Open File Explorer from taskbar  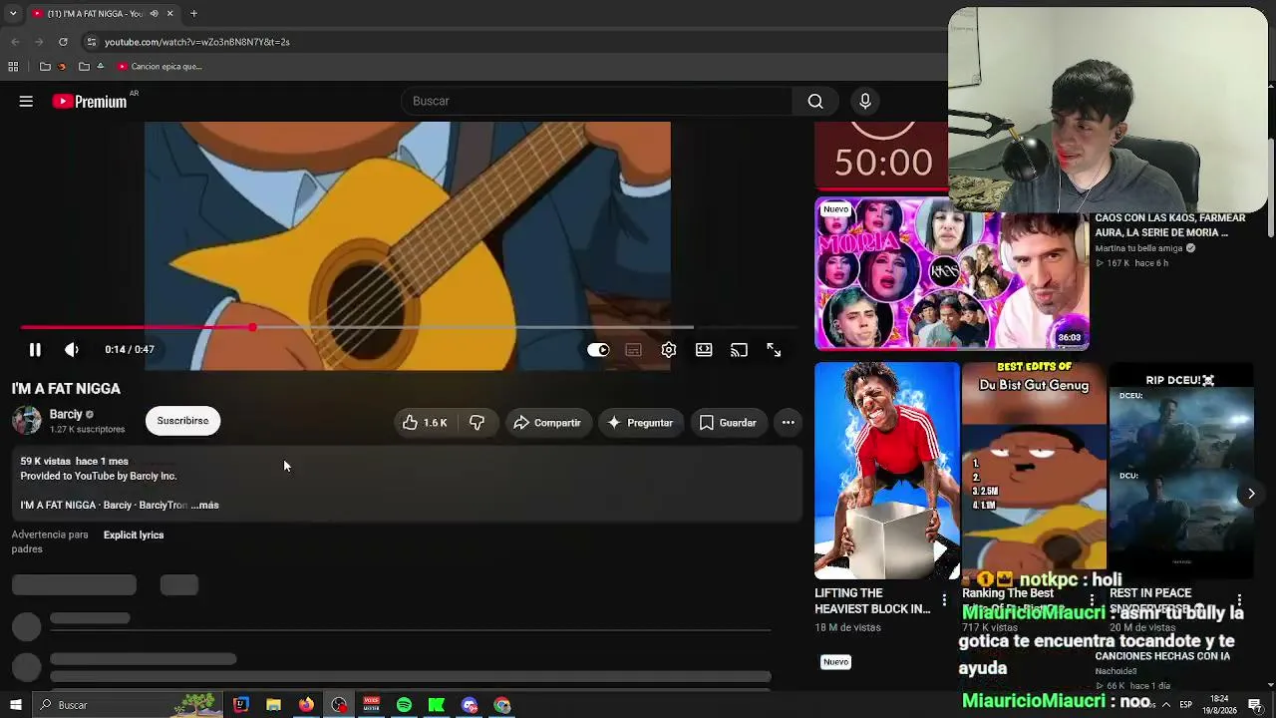[x=273, y=705]
